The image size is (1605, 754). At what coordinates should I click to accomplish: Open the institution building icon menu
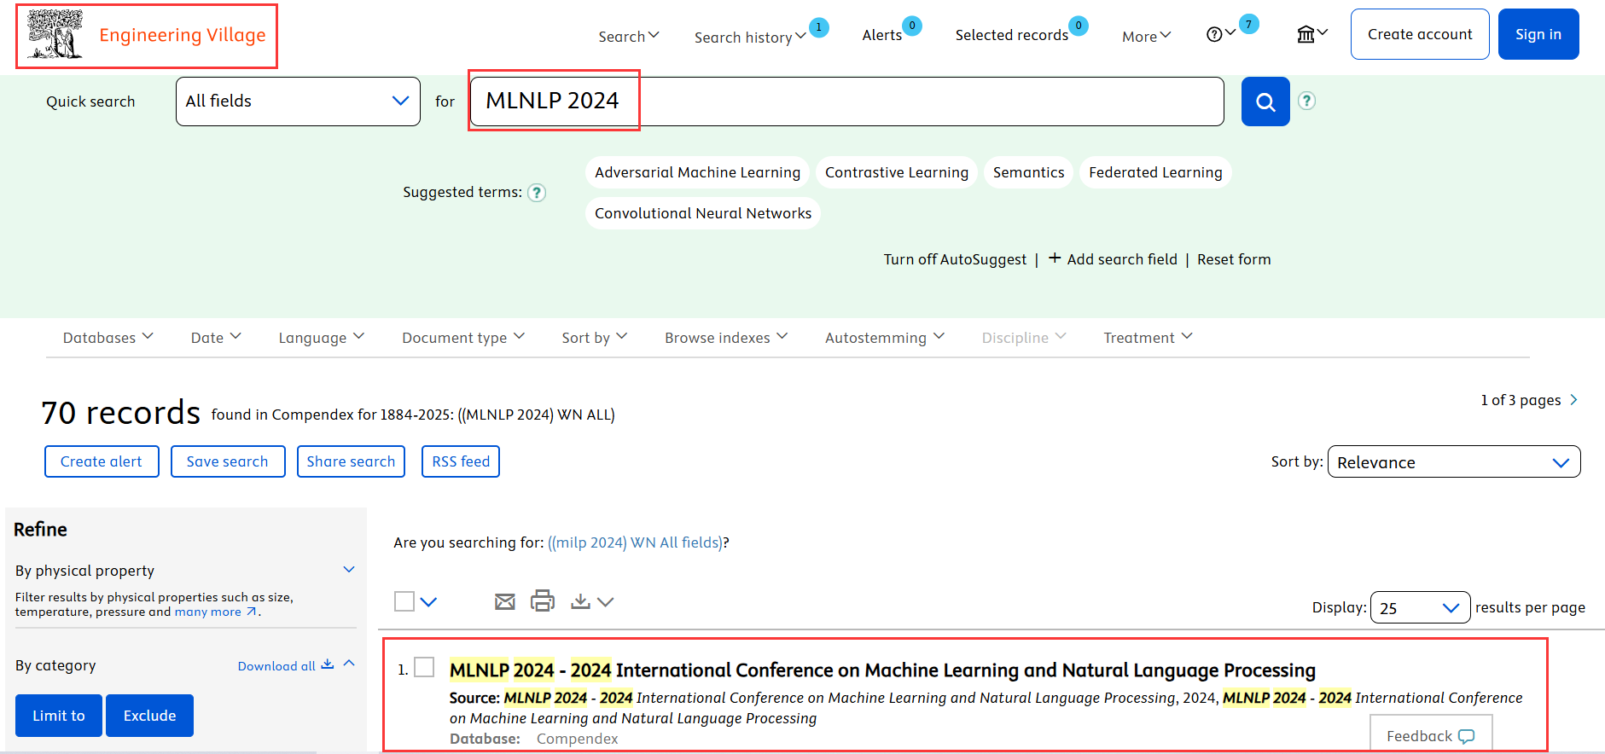coord(1311,34)
